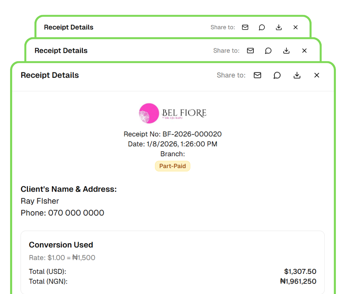Click receipt number BF-2026-000020
The width and height of the screenshot is (346, 294).
click(173, 134)
